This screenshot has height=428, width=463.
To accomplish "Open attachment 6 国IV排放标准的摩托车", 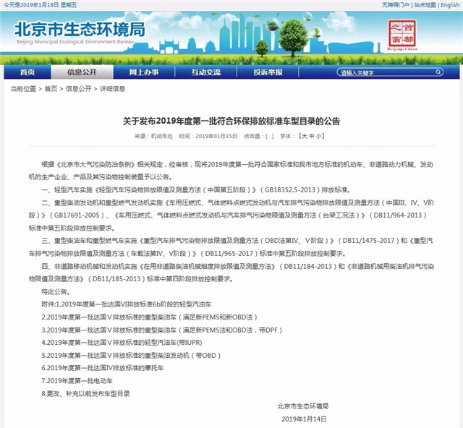I will click(x=103, y=368).
